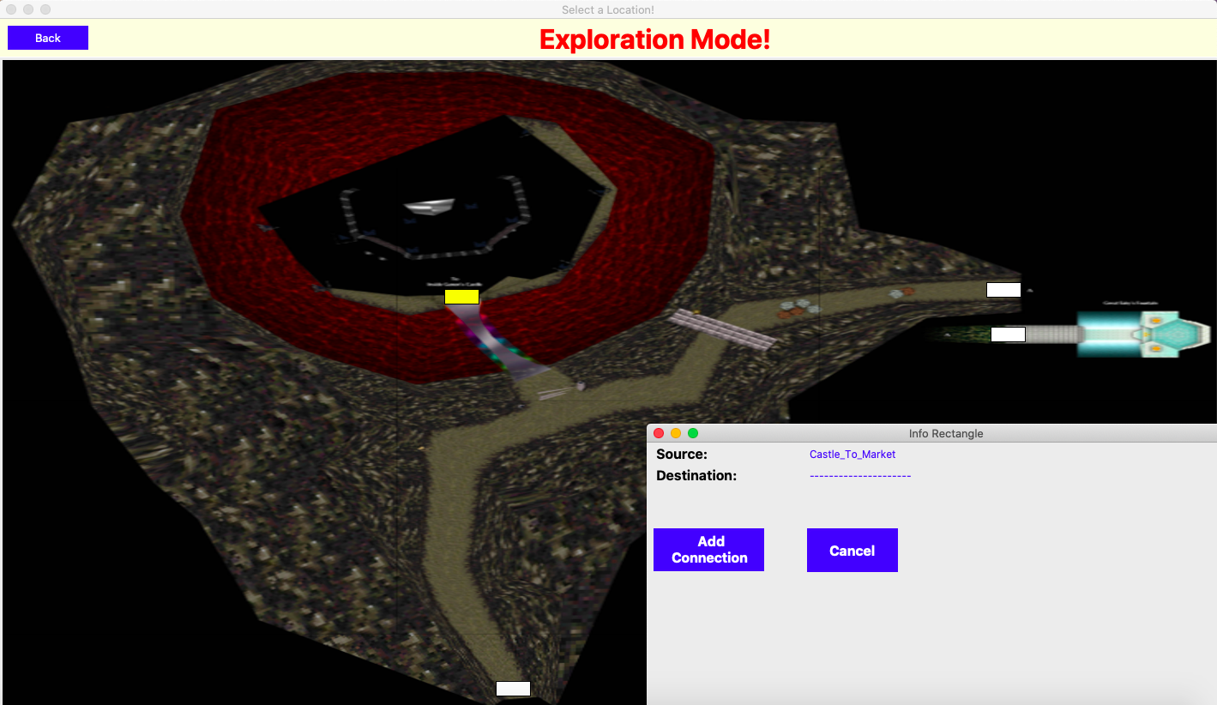Select the white marker at the south path bottom

(x=513, y=689)
